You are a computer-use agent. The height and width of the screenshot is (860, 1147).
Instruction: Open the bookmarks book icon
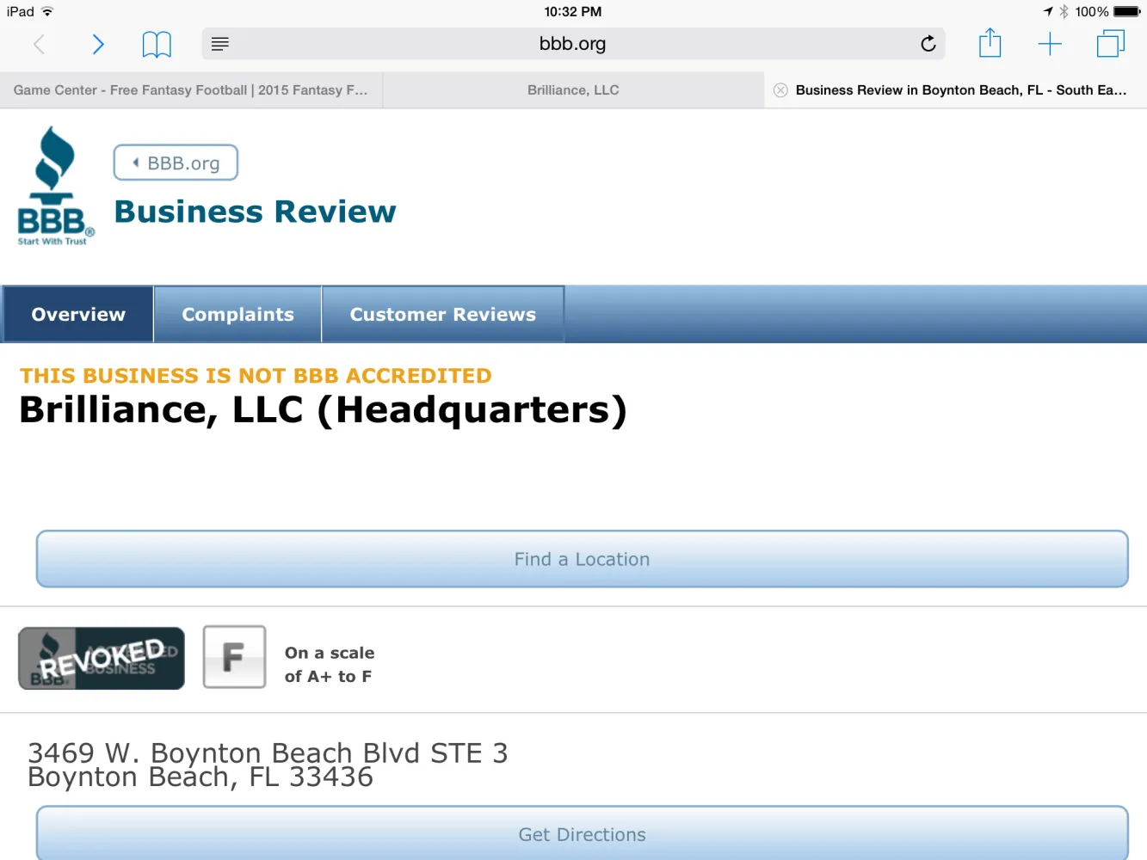(157, 44)
